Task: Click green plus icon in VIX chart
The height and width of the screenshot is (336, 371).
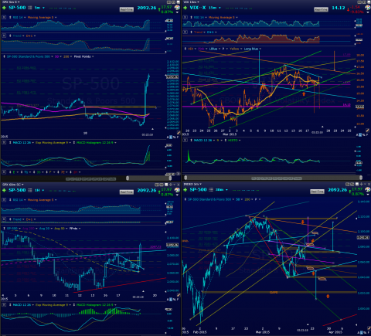Action: pos(185,8)
